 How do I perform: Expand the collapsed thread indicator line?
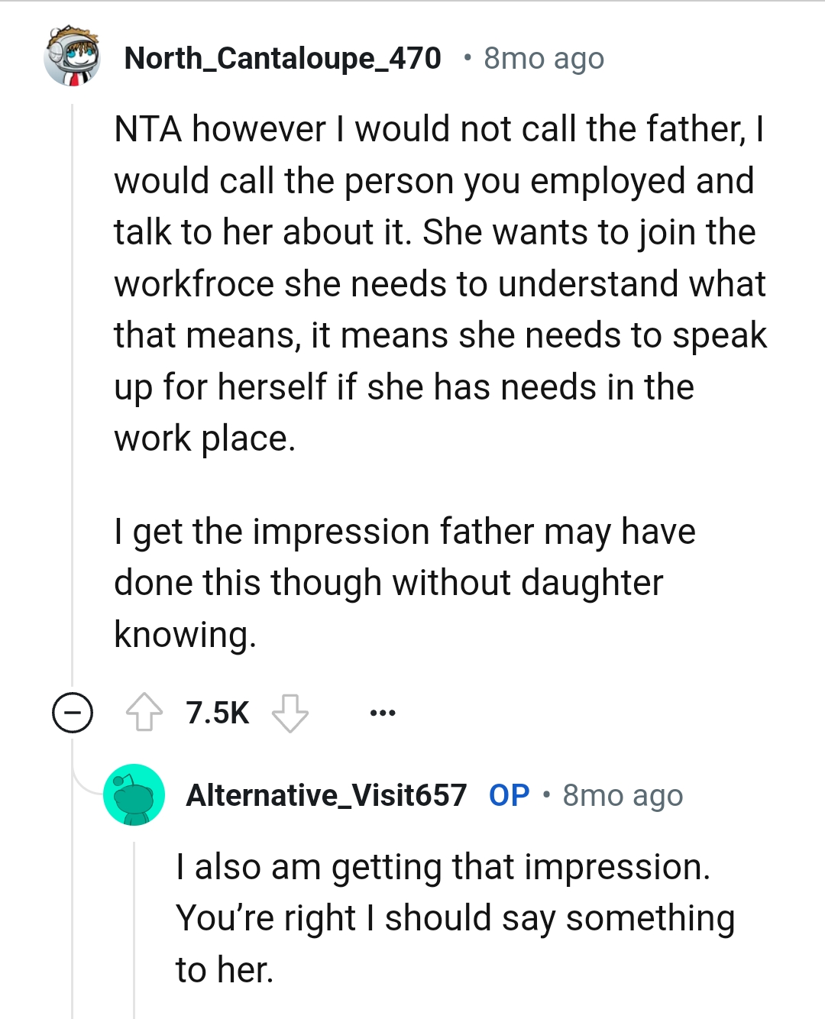pos(71,382)
